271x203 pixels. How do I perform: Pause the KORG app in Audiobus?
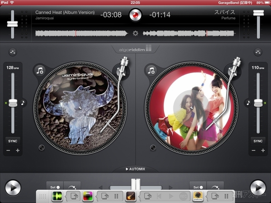coord(117,196)
